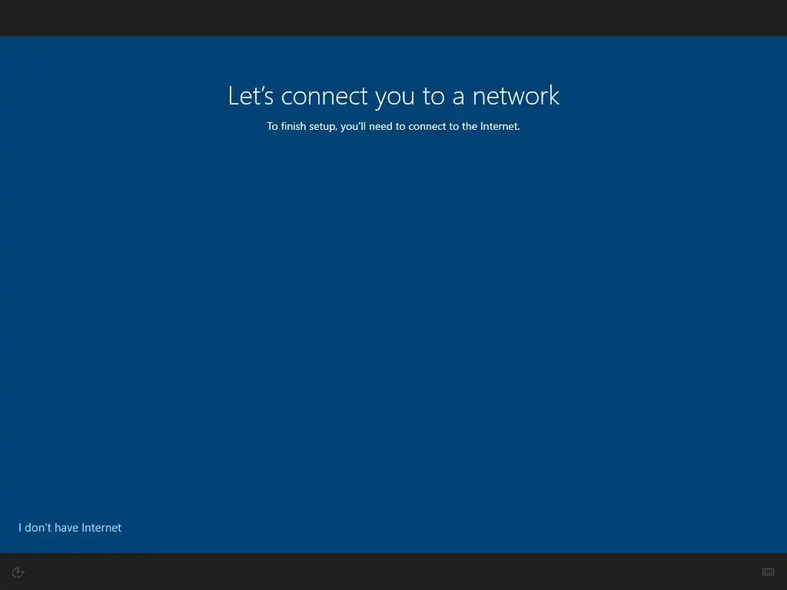
Task: Click the "Let's connect you to a network" heading
Action: point(393,96)
